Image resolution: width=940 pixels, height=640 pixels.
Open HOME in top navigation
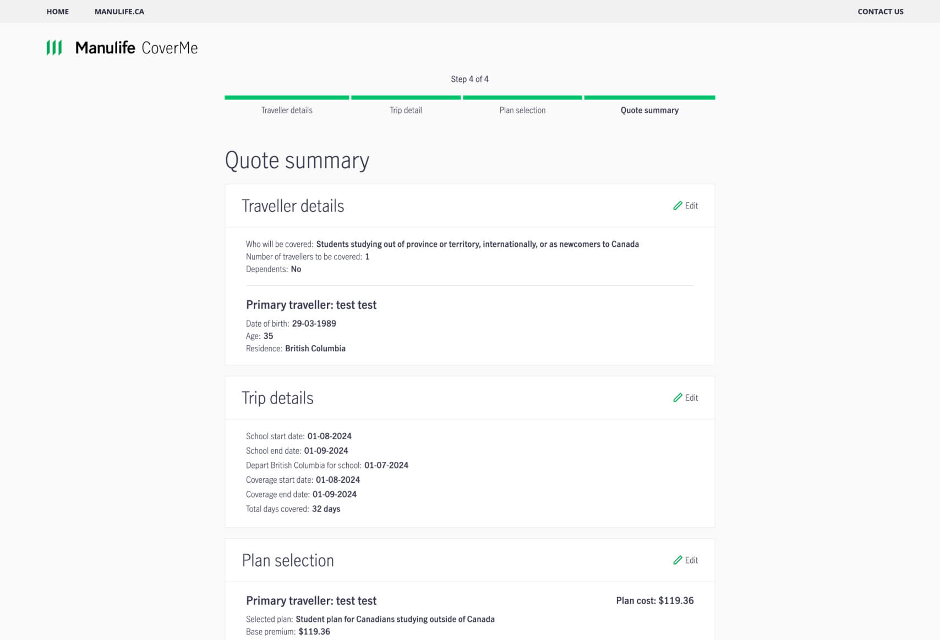click(57, 12)
